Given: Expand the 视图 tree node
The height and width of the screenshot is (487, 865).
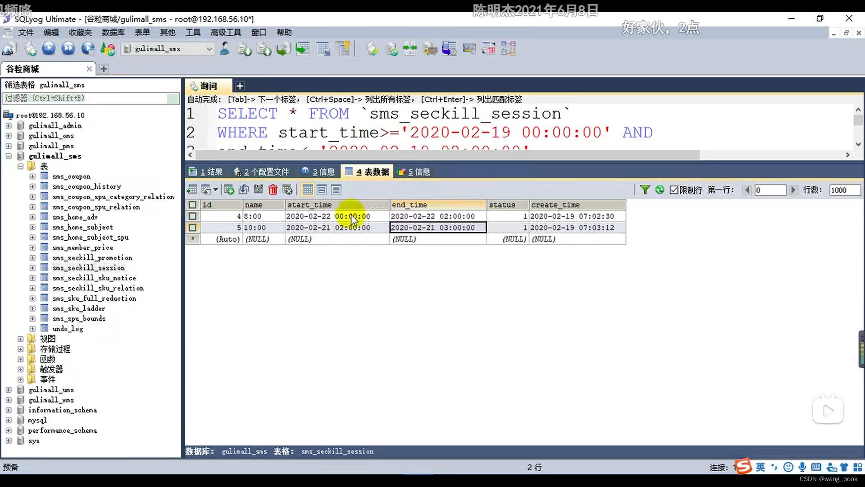Looking at the screenshot, I should (20, 339).
